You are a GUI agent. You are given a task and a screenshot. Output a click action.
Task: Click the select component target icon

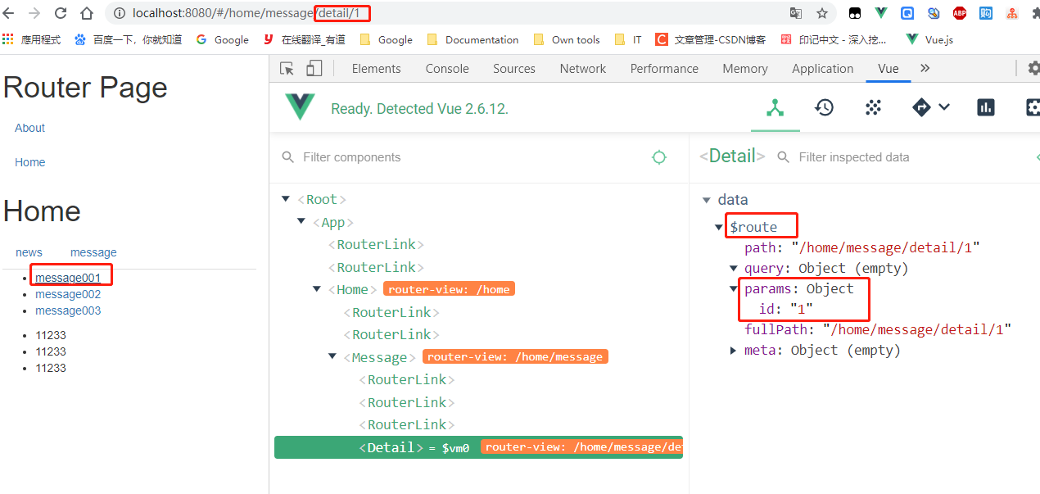[659, 157]
